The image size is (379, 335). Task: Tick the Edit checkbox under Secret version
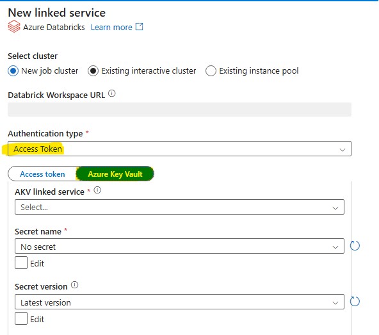21,318
